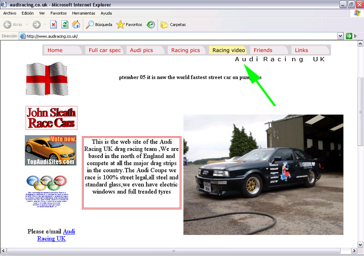Image resolution: width=364 pixels, height=256 pixels.
Task: Open the Herramientas menu
Action: (x=84, y=13)
